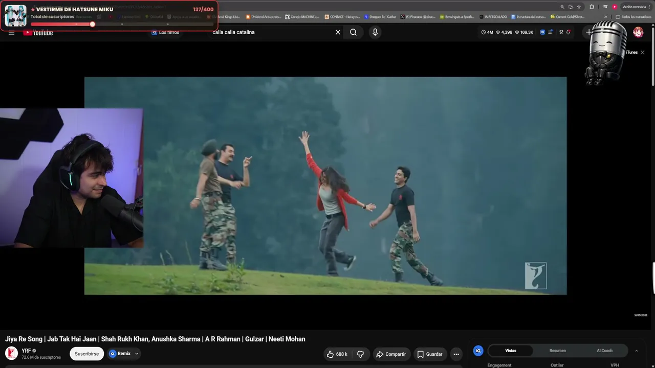Go to the YouTube home logo

(38, 33)
